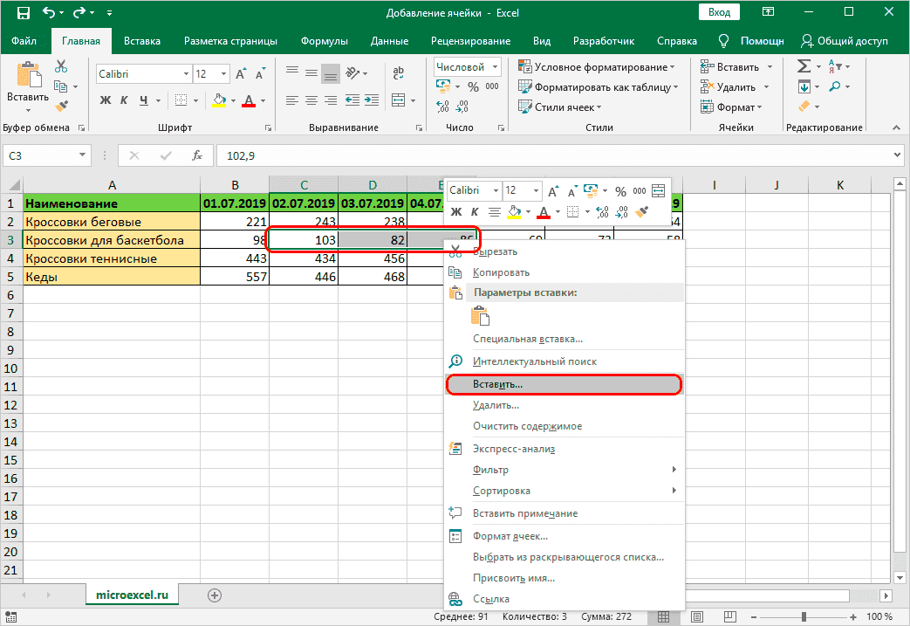The image size is (910, 626).
Task: Click the yellow fill color swatch in the ribbon
Action: point(219,100)
